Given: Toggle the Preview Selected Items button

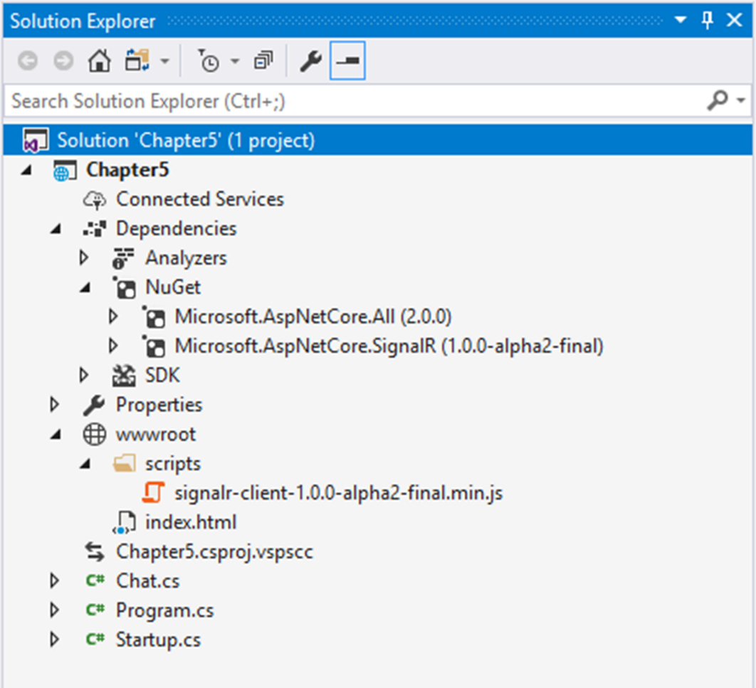Looking at the screenshot, I should pos(347,60).
